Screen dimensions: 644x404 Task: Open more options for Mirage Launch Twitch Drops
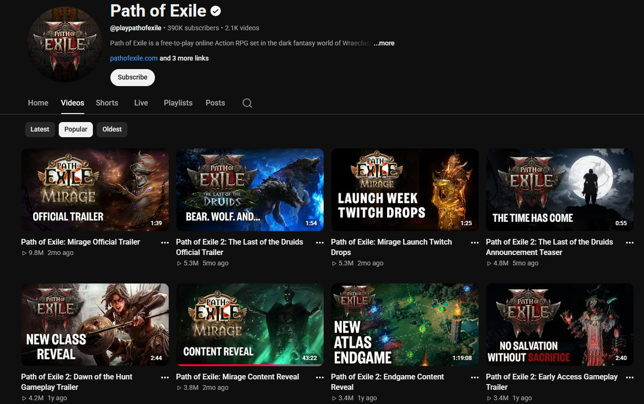[475, 242]
